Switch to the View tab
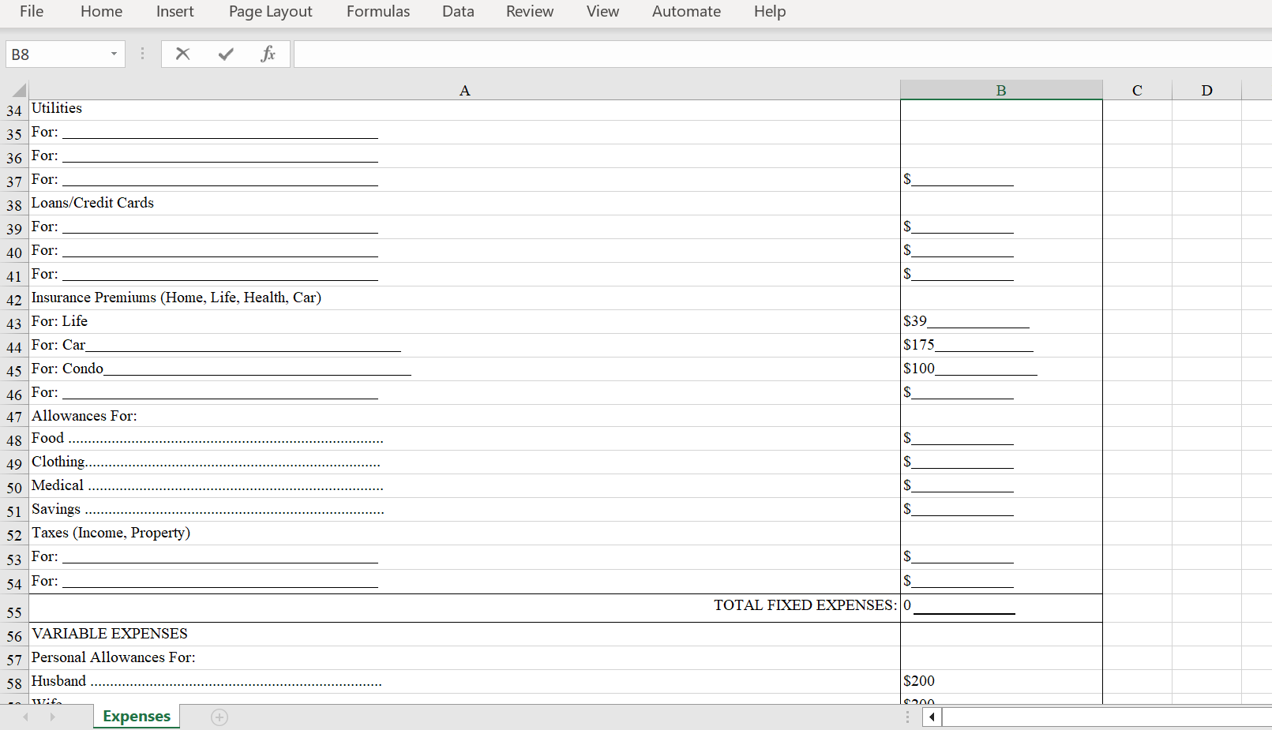This screenshot has height=730, width=1272. [602, 12]
